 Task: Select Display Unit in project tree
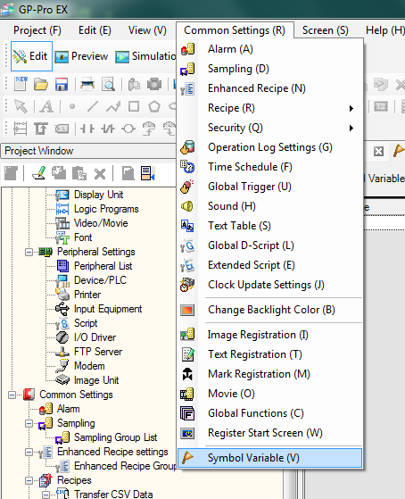(98, 195)
